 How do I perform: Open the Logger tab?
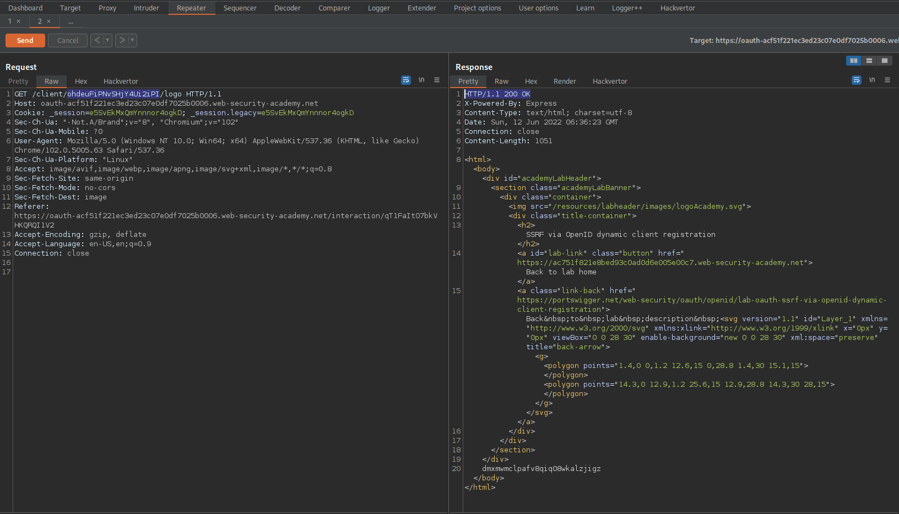[x=379, y=8]
